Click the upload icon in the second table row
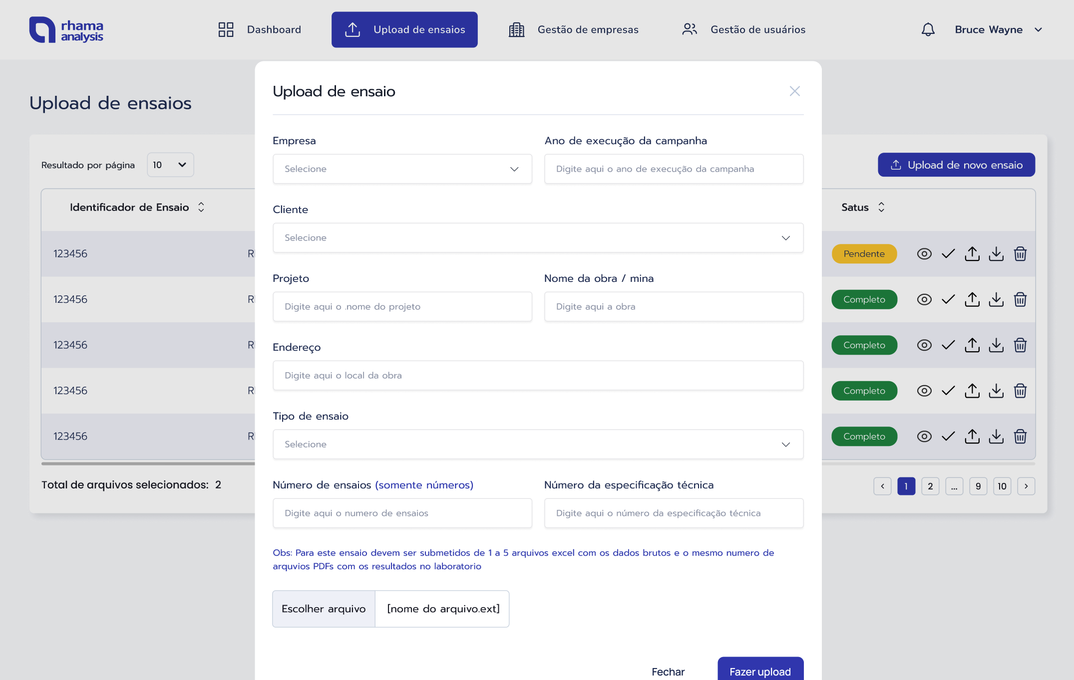 (x=972, y=299)
